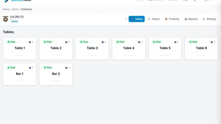Select the Bar 2 card
This screenshot has width=221, height=124.
[x=56, y=74]
